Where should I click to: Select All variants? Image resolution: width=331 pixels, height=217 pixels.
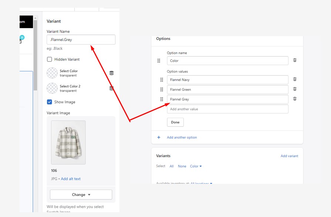172,166
